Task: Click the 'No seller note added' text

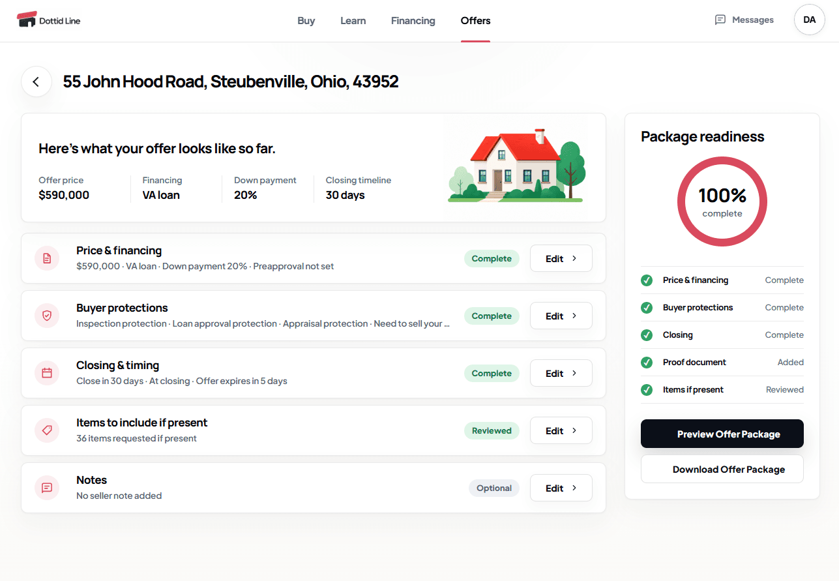Action: tap(119, 496)
